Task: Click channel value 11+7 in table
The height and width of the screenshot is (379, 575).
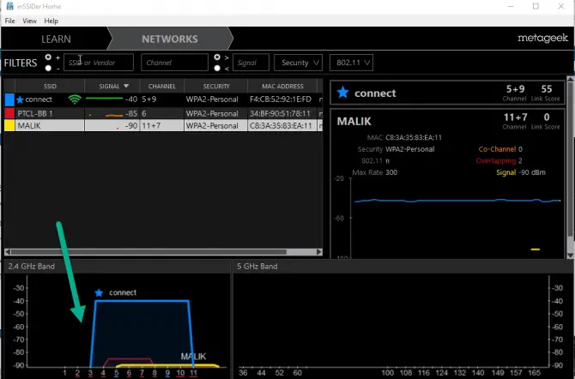Action: (x=151, y=126)
